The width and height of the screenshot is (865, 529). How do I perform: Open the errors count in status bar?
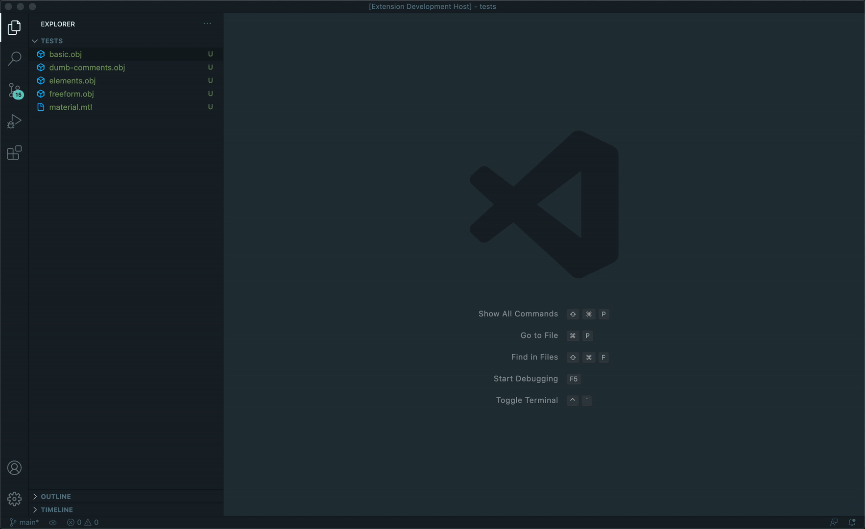tap(74, 522)
